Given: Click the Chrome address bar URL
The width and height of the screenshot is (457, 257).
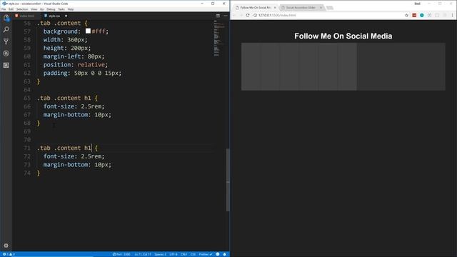Looking at the screenshot, I should tap(277, 15).
